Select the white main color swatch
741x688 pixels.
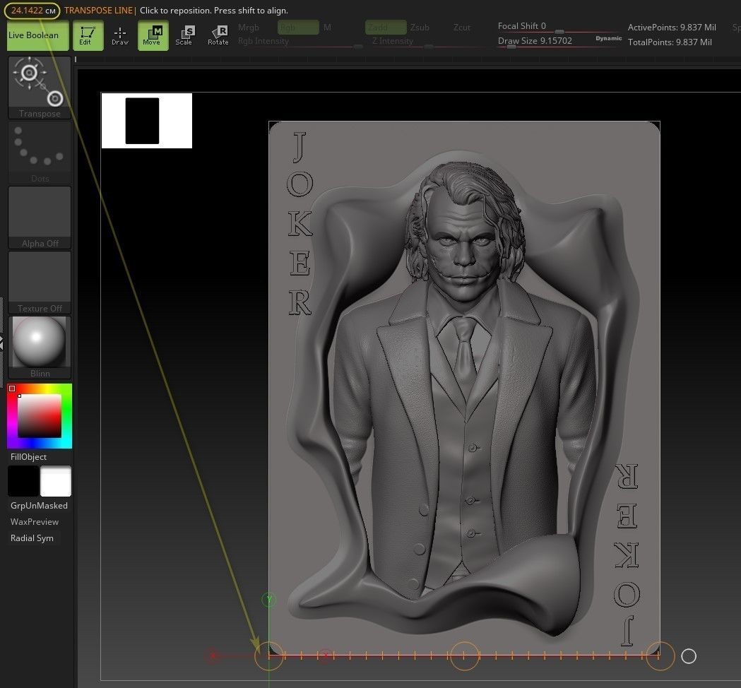point(56,481)
